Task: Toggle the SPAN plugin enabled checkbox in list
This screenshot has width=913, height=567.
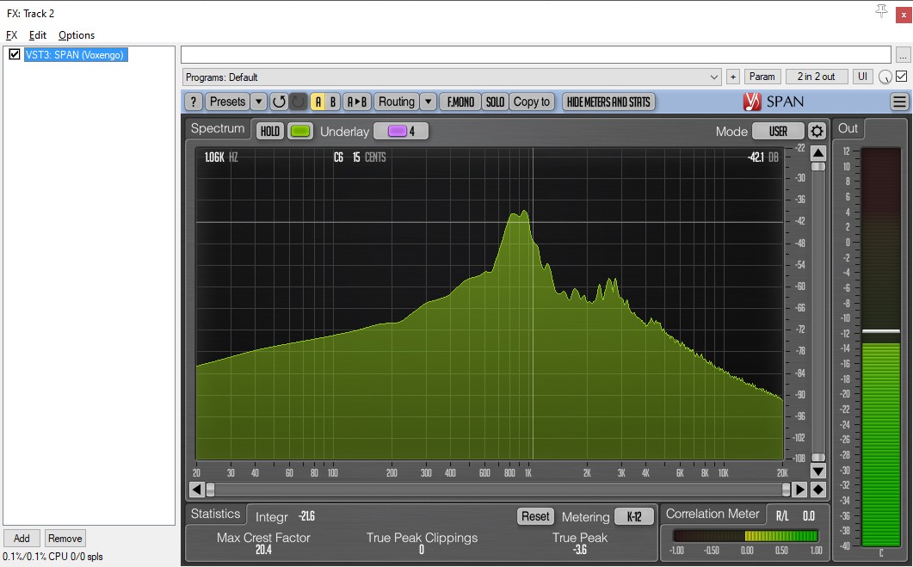Action: (15, 55)
